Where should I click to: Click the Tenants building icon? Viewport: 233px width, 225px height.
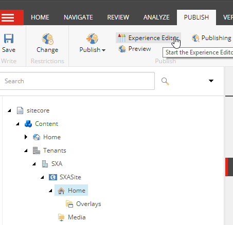pos(37,151)
